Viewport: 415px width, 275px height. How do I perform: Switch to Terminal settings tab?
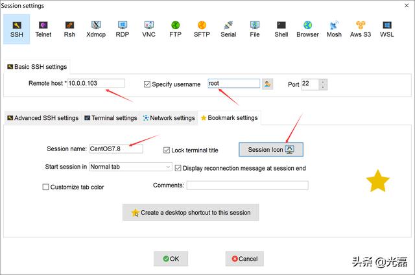pyautogui.click(x=111, y=118)
